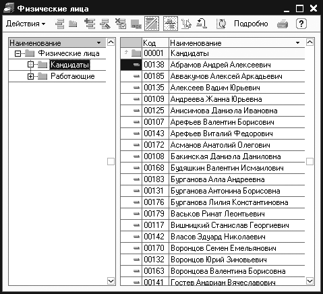Click the Add new group folder icon

coord(73,24)
